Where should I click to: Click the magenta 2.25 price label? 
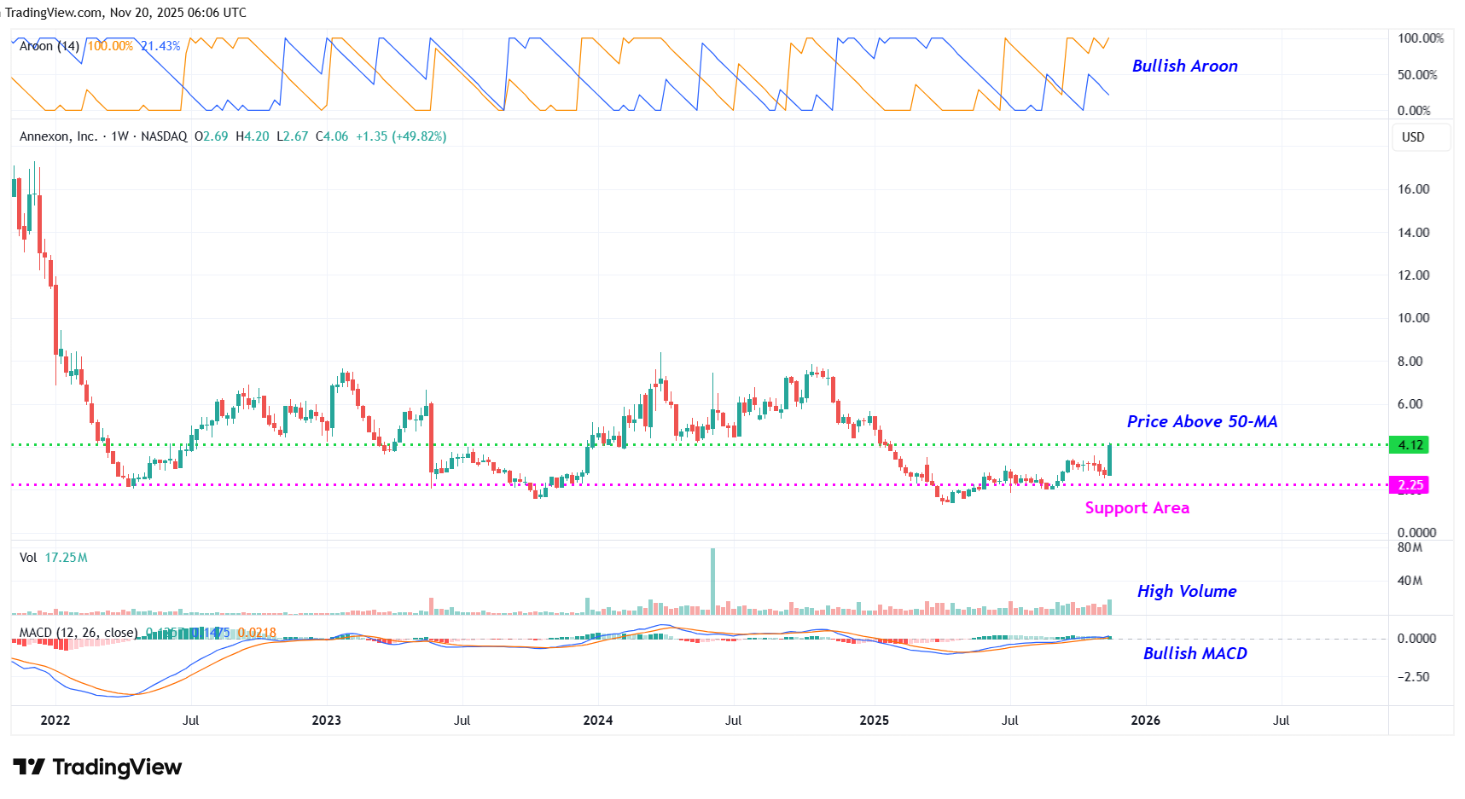1410,485
